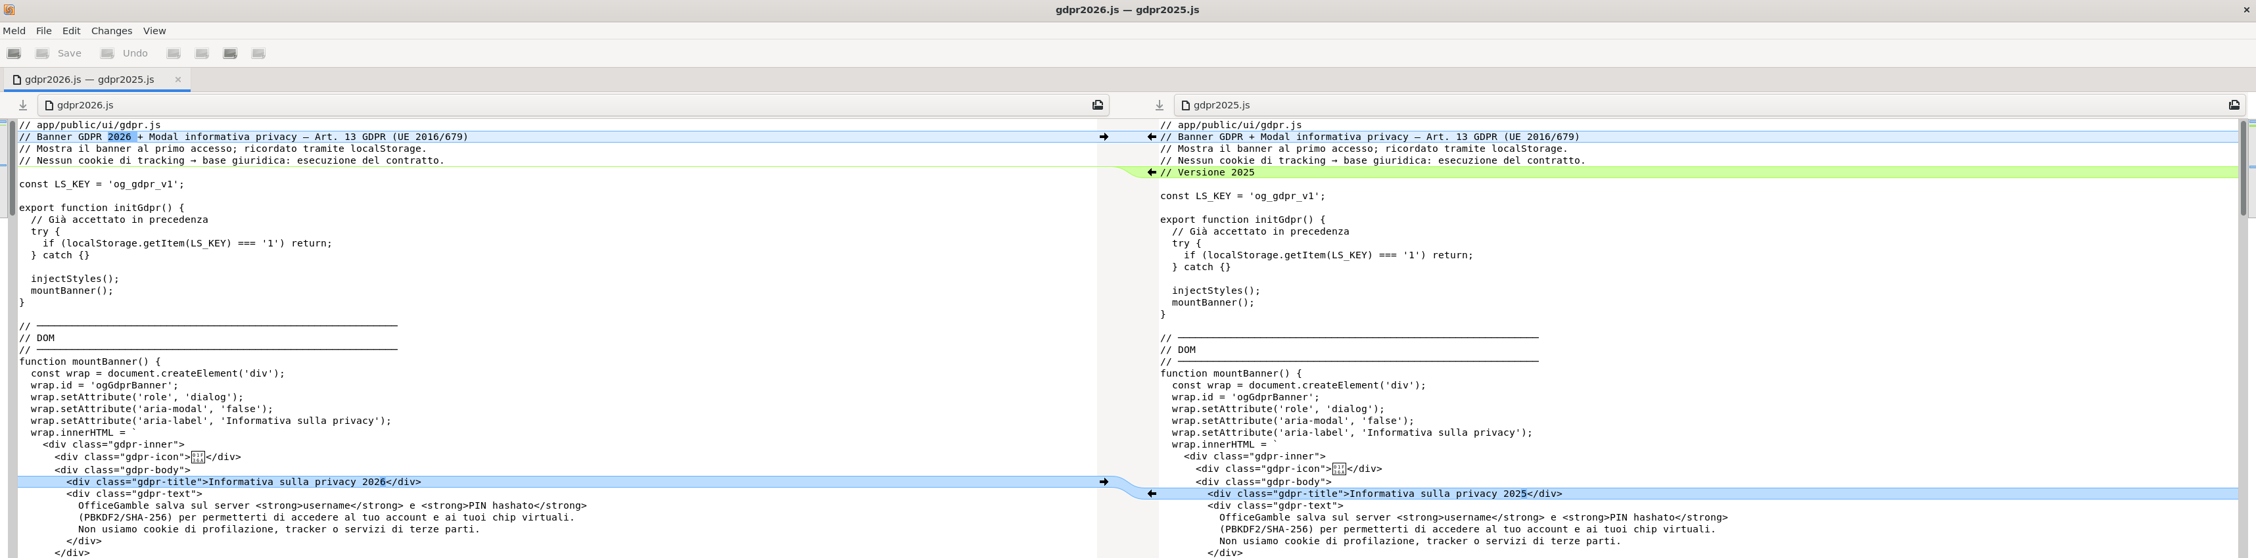Viewport: 2256px width, 558px height.
Task: Click 'function mountBanner() {' in left pane
Action: coord(90,361)
